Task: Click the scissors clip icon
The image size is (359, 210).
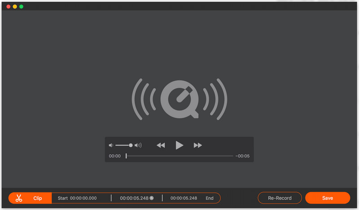Action: coord(19,198)
